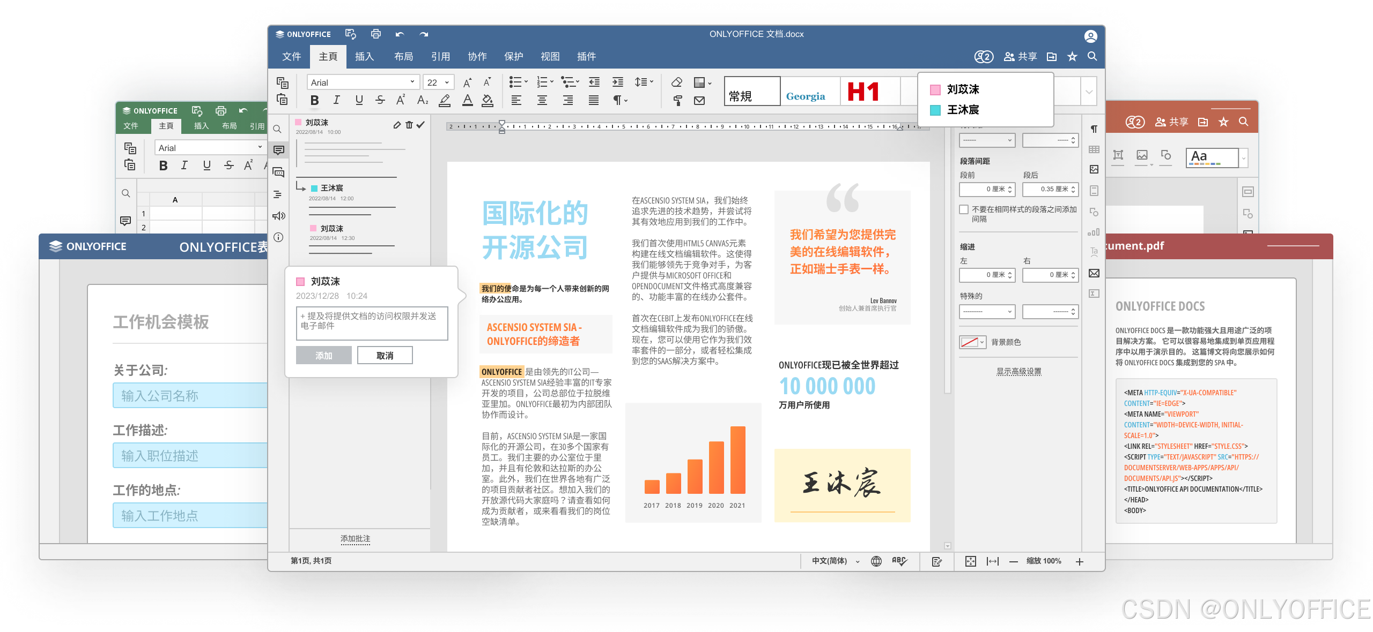Resolve comment using the checkmark icon
1373x632 pixels.
(x=421, y=124)
